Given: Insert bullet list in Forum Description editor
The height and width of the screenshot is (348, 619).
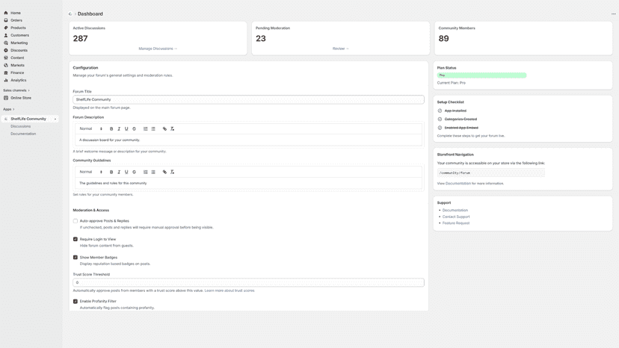Looking at the screenshot, I should pyautogui.click(x=153, y=128).
